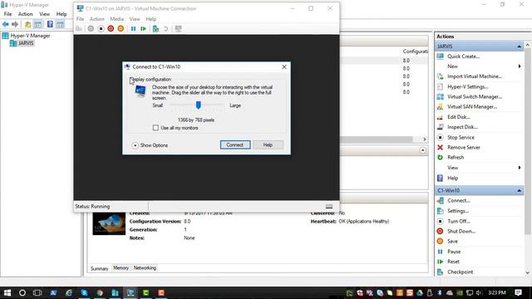This screenshot has height=299, width=532.
Task: Click orange Save icon in VM Connection toolbar
Action: [121, 29]
